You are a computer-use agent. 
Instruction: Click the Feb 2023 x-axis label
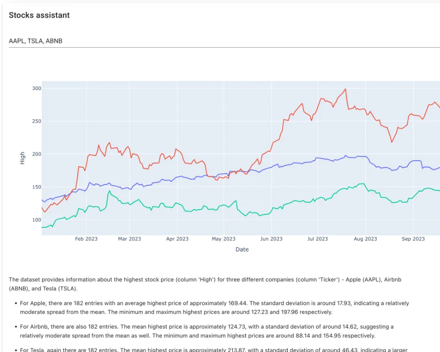pos(86,239)
